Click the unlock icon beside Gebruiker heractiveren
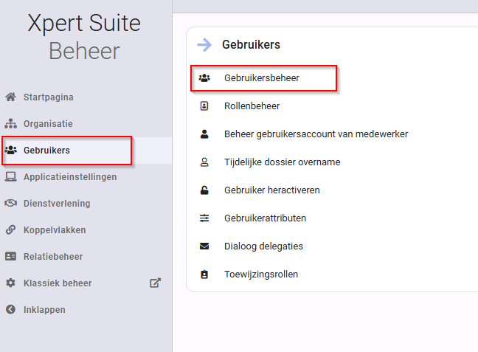 point(204,190)
